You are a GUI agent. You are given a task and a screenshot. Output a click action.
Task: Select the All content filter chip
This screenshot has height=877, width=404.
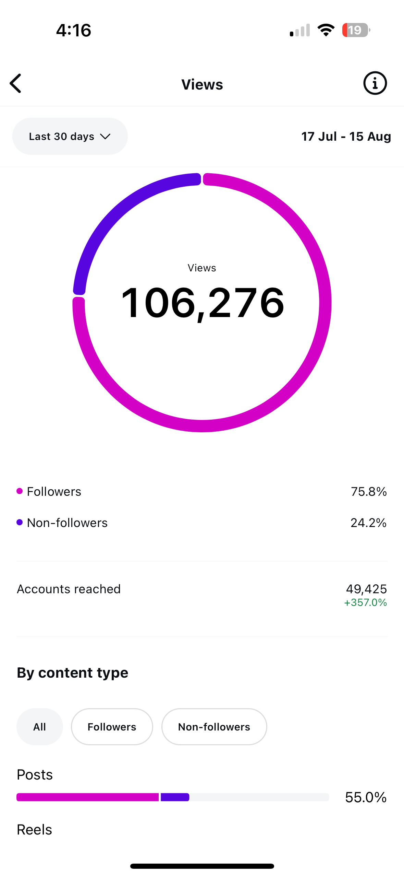tap(40, 727)
